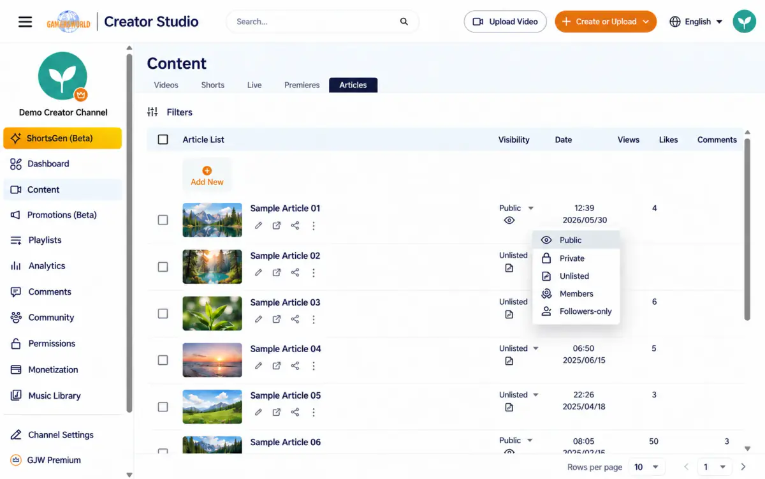Check the box for Sample Article 04
The height and width of the screenshot is (479, 765).
click(163, 360)
